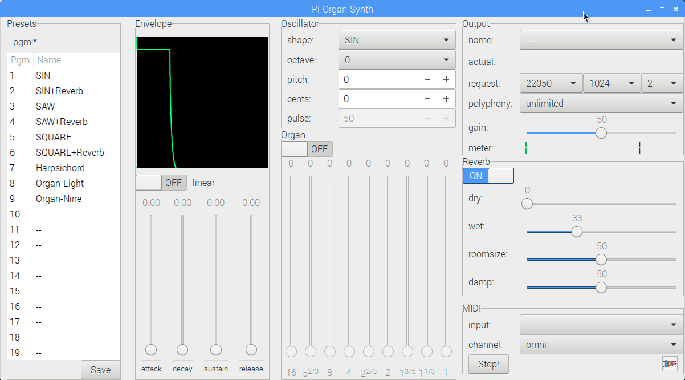Open the MIDI input dropdown
Screen dimensions: 685x380
(x=601, y=325)
